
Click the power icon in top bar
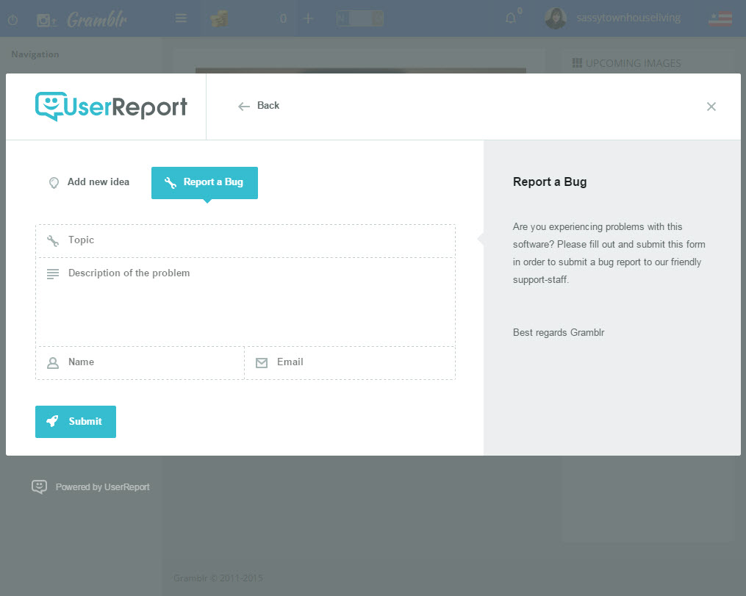tap(12, 20)
